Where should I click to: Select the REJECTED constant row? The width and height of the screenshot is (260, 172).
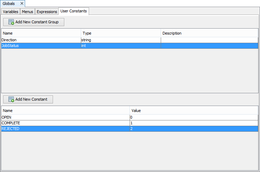pos(65,129)
